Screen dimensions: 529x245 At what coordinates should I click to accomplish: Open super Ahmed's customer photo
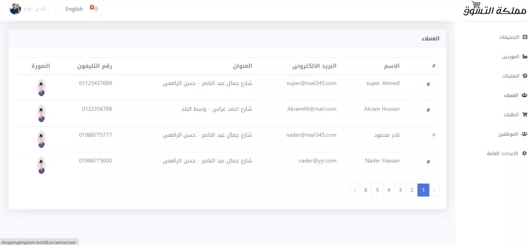tap(41, 88)
